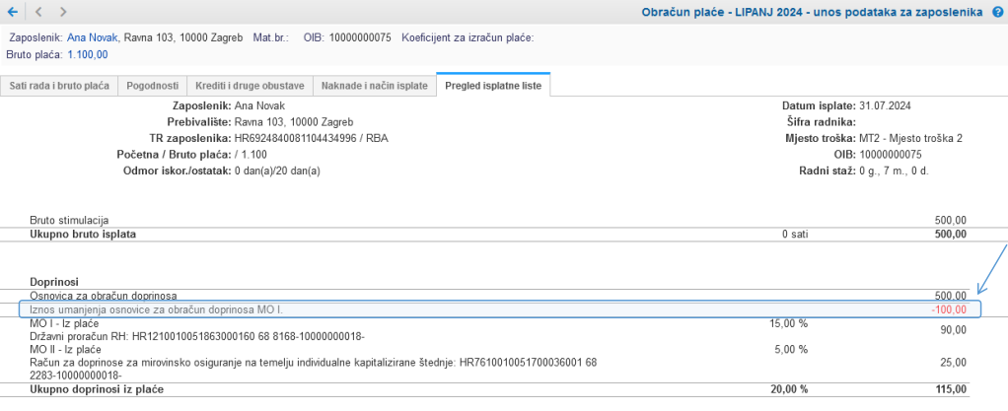This screenshot has height=411, width=1008.
Task: Click Ukupno doprinosi iz plaće label
Action: (97, 389)
